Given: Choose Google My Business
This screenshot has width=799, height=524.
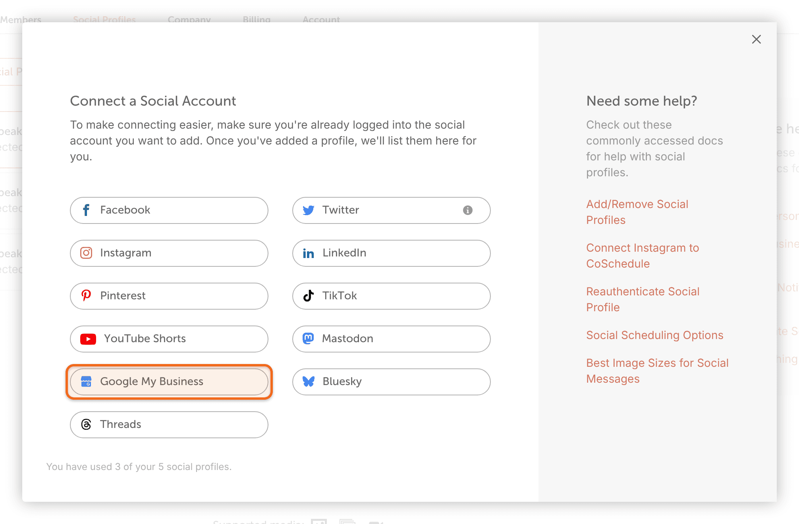Looking at the screenshot, I should [x=169, y=382].
